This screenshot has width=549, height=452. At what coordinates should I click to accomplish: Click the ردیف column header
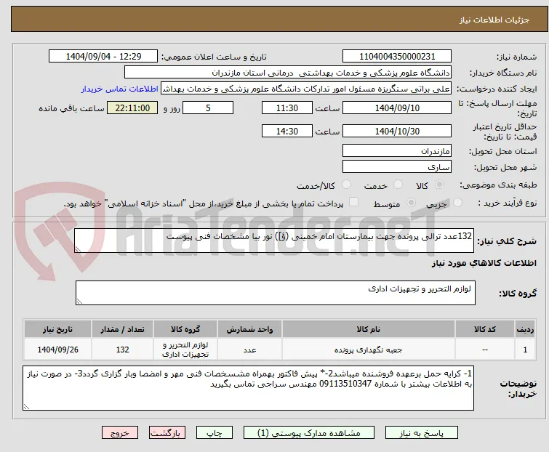pos(525,330)
